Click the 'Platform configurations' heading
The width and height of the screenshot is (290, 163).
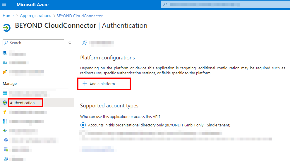(x=107, y=58)
